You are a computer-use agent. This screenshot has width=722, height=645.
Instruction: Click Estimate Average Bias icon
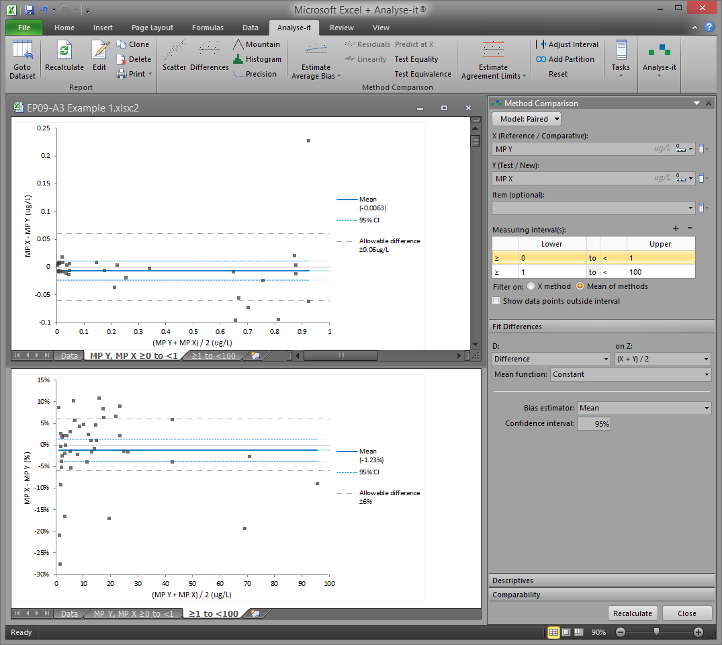[316, 48]
